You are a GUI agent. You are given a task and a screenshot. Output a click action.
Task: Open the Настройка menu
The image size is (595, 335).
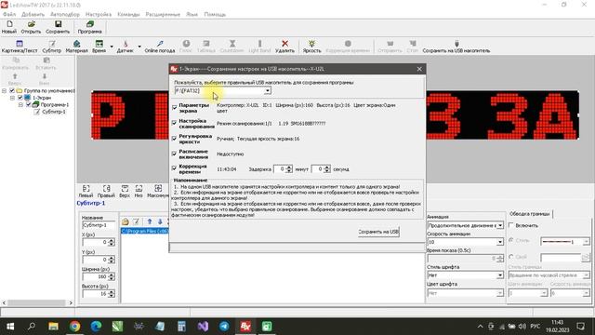point(99,14)
